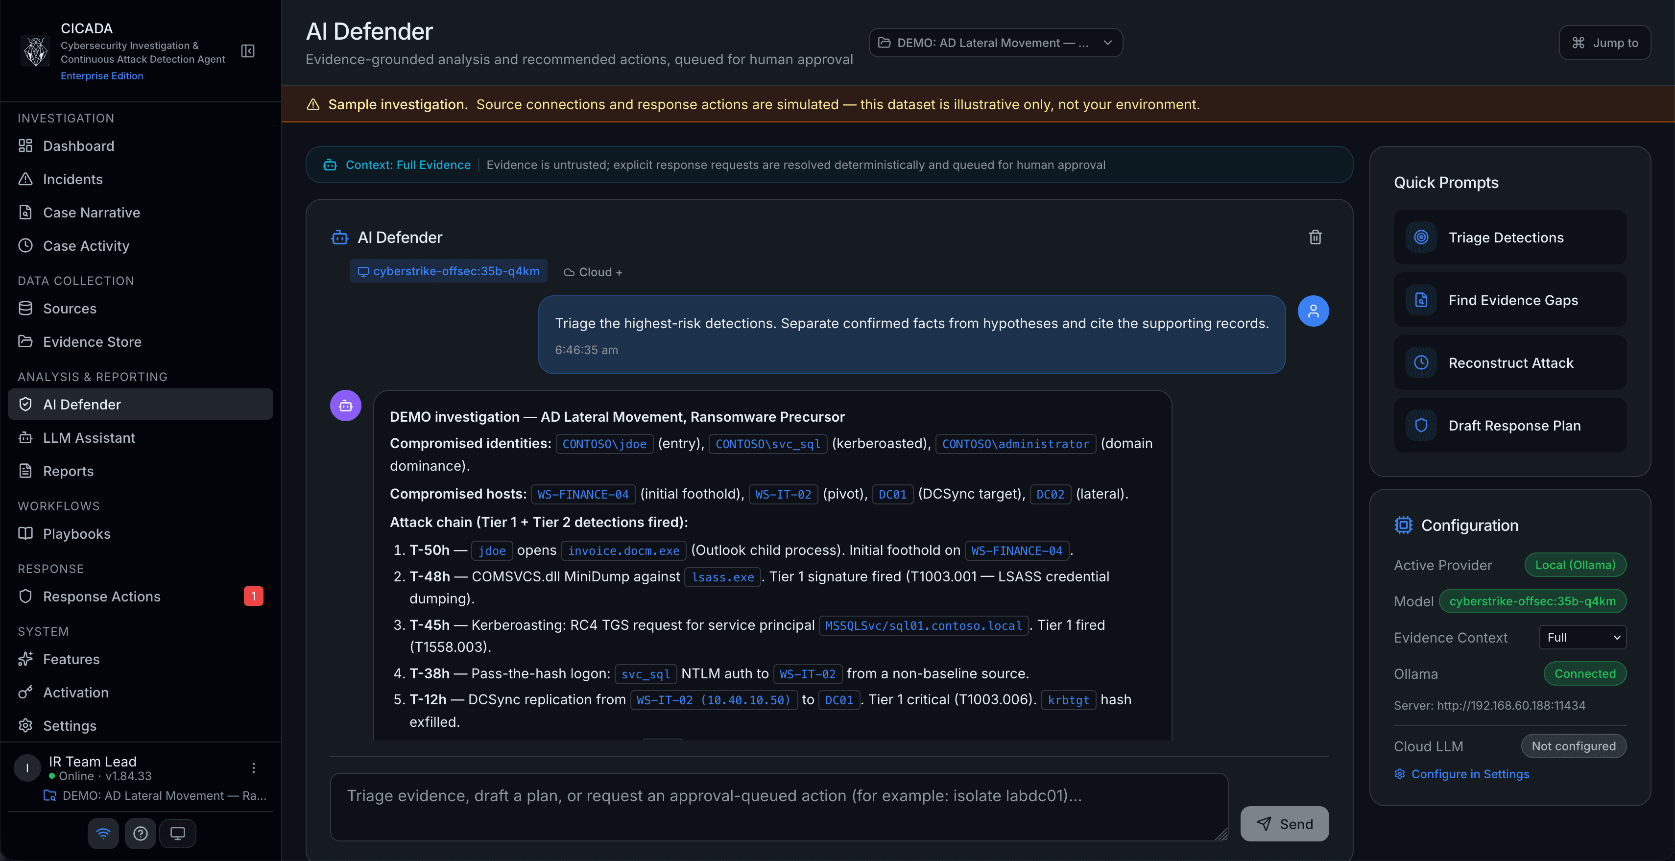Screen dimensions: 1675x861
Task: Open Case Narrative
Action: [x=141, y=213]
